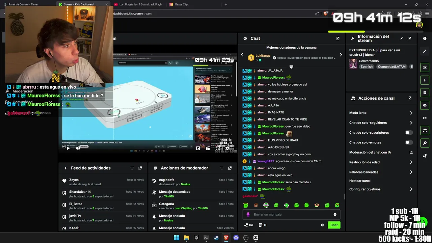Image resolution: width=432 pixels, height=243 pixels.
Task: Toggle the stream preview sidebar icon
Action: point(425,67)
